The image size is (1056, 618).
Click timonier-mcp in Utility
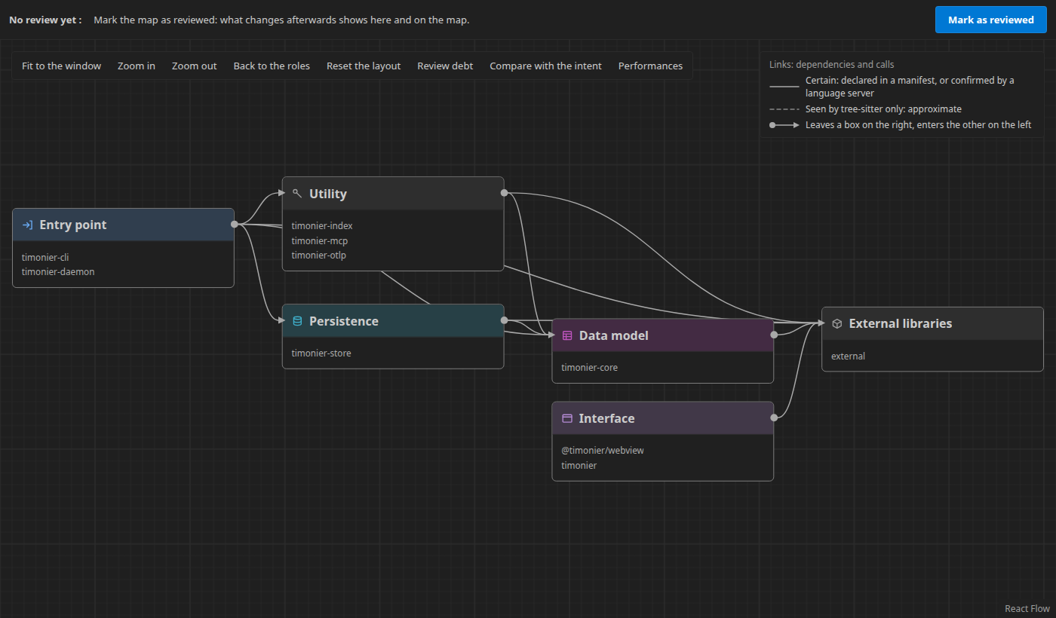(x=320, y=240)
